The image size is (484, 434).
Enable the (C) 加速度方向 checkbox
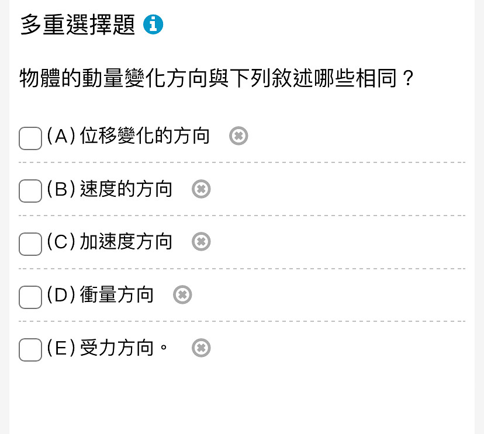click(30, 244)
